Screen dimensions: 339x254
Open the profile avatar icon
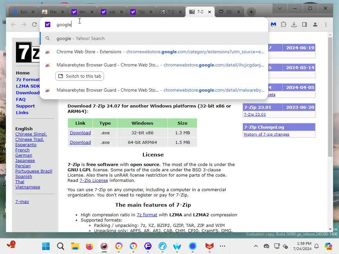pos(315,24)
